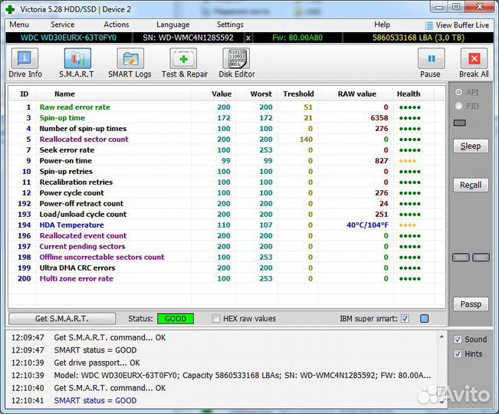499x414 pixels.
Task: Select Current pending sectors row
Action: click(x=227, y=247)
